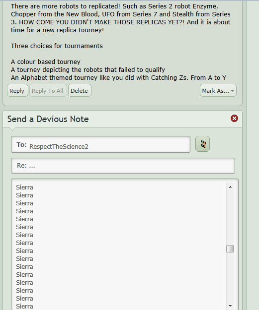Click the message box scrollbar thumb
Screen dimensions: 259x310
230,248
